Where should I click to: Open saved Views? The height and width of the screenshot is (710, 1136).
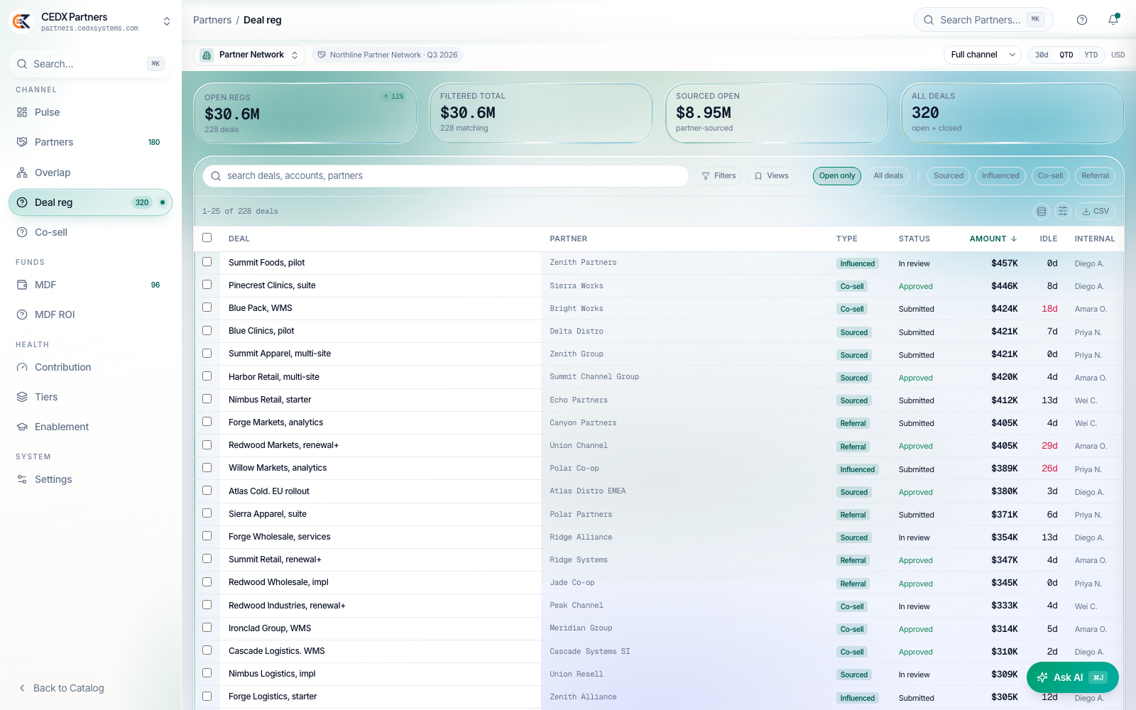pyautogui.click(x=772, y=176)
